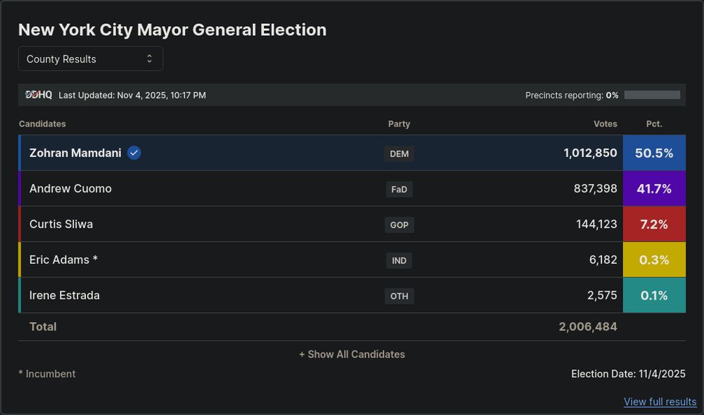Click the GOP badge for Curtis Sliwa
This screenshot has height=415, width=704.
[x=399, y=224]
